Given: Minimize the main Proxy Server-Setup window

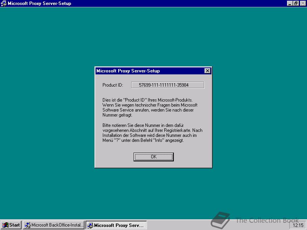Looking at the screenshot, I should (x=290, y=3).
